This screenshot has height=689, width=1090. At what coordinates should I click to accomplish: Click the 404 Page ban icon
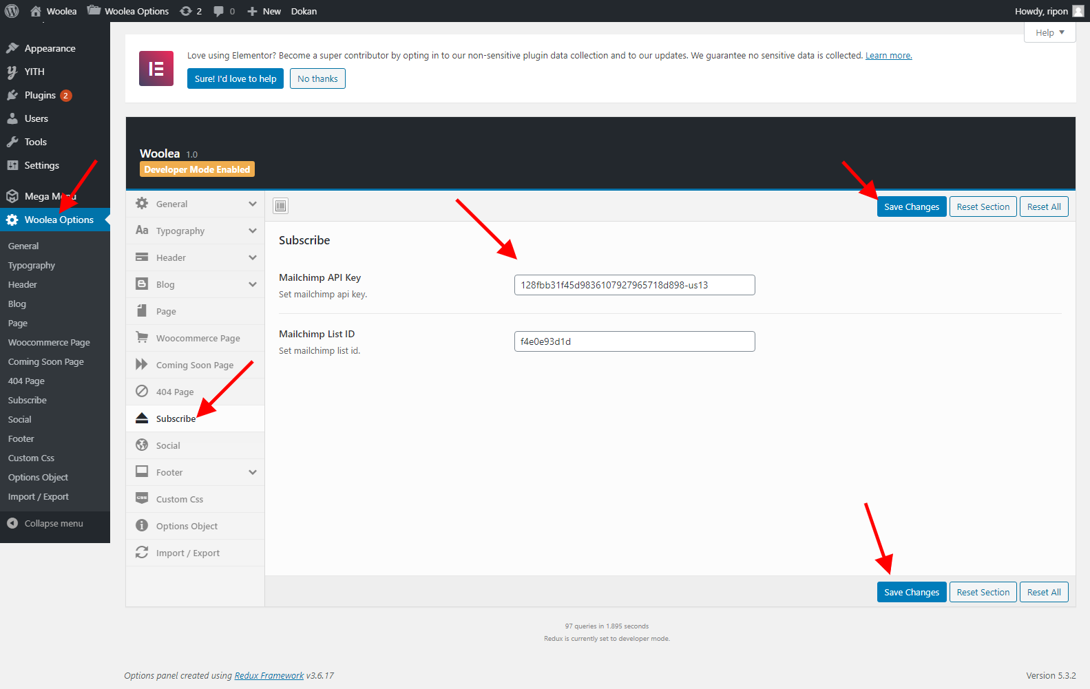[142, 391]
